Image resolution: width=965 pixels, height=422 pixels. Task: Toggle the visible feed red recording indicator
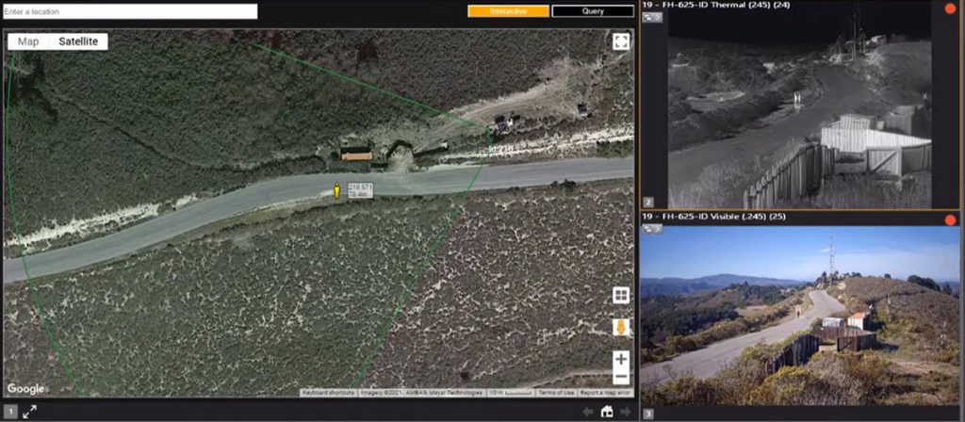(x=950, y=219)
